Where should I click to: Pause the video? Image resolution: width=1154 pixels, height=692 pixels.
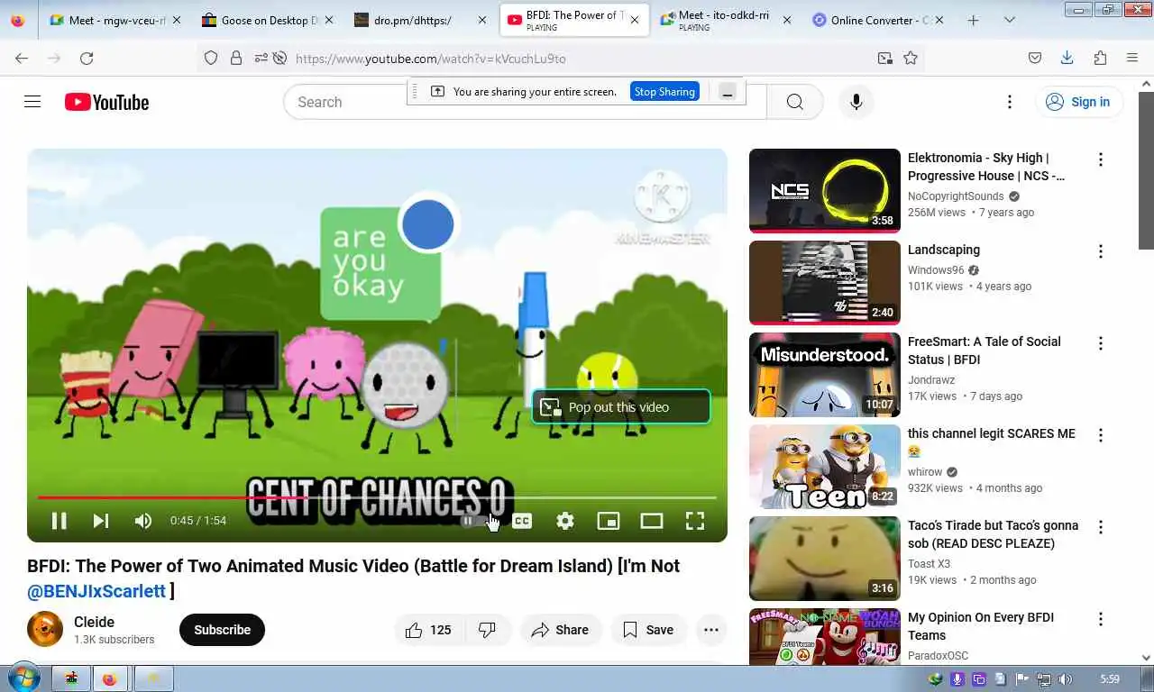[59, 520]
